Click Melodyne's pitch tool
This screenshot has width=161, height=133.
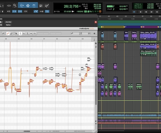[20, 34]
